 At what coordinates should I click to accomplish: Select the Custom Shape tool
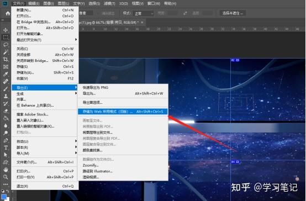[x=6, y=162]
